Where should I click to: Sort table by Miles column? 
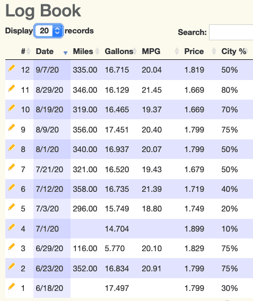86,51
